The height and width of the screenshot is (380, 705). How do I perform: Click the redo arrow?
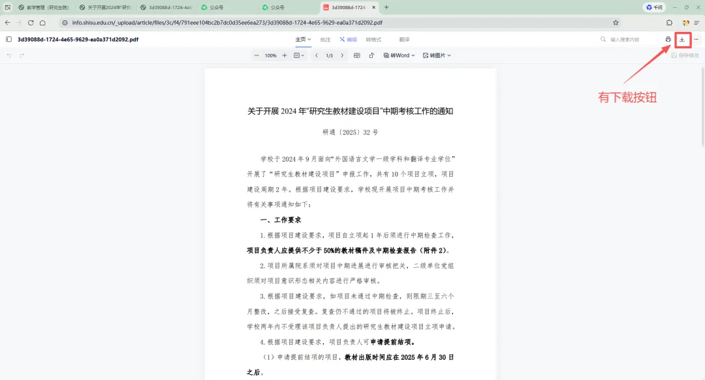tap(22, 55)
